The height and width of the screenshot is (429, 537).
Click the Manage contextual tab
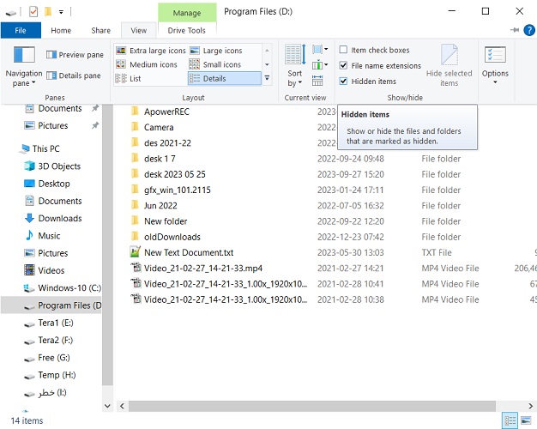(x=187, y=13)
